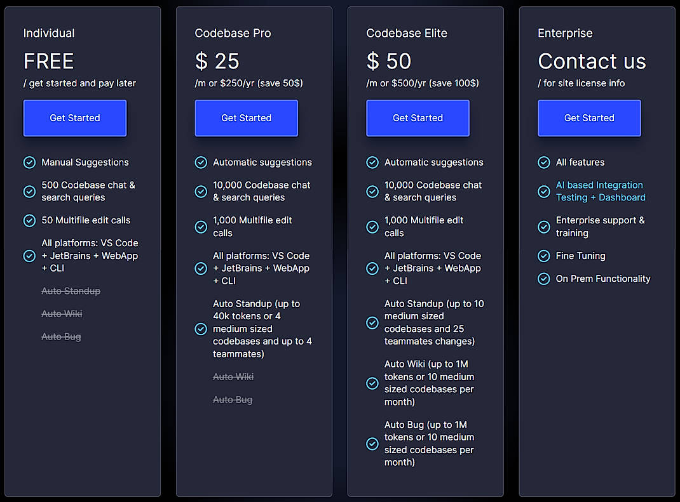This screenshot has height=502, width=680.
Task: Select the checkmark icon next to Automatic suggestions in Codebase Pro
Action: point(201,162)
